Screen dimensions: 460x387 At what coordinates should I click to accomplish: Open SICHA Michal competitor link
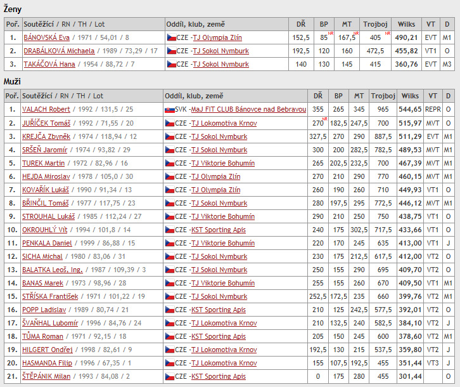[x=42, y=256]
